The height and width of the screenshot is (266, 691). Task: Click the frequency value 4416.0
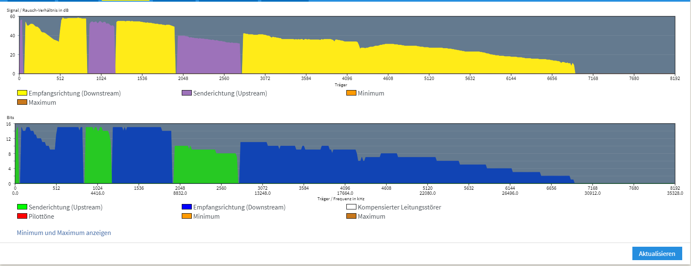pos(98,194)
